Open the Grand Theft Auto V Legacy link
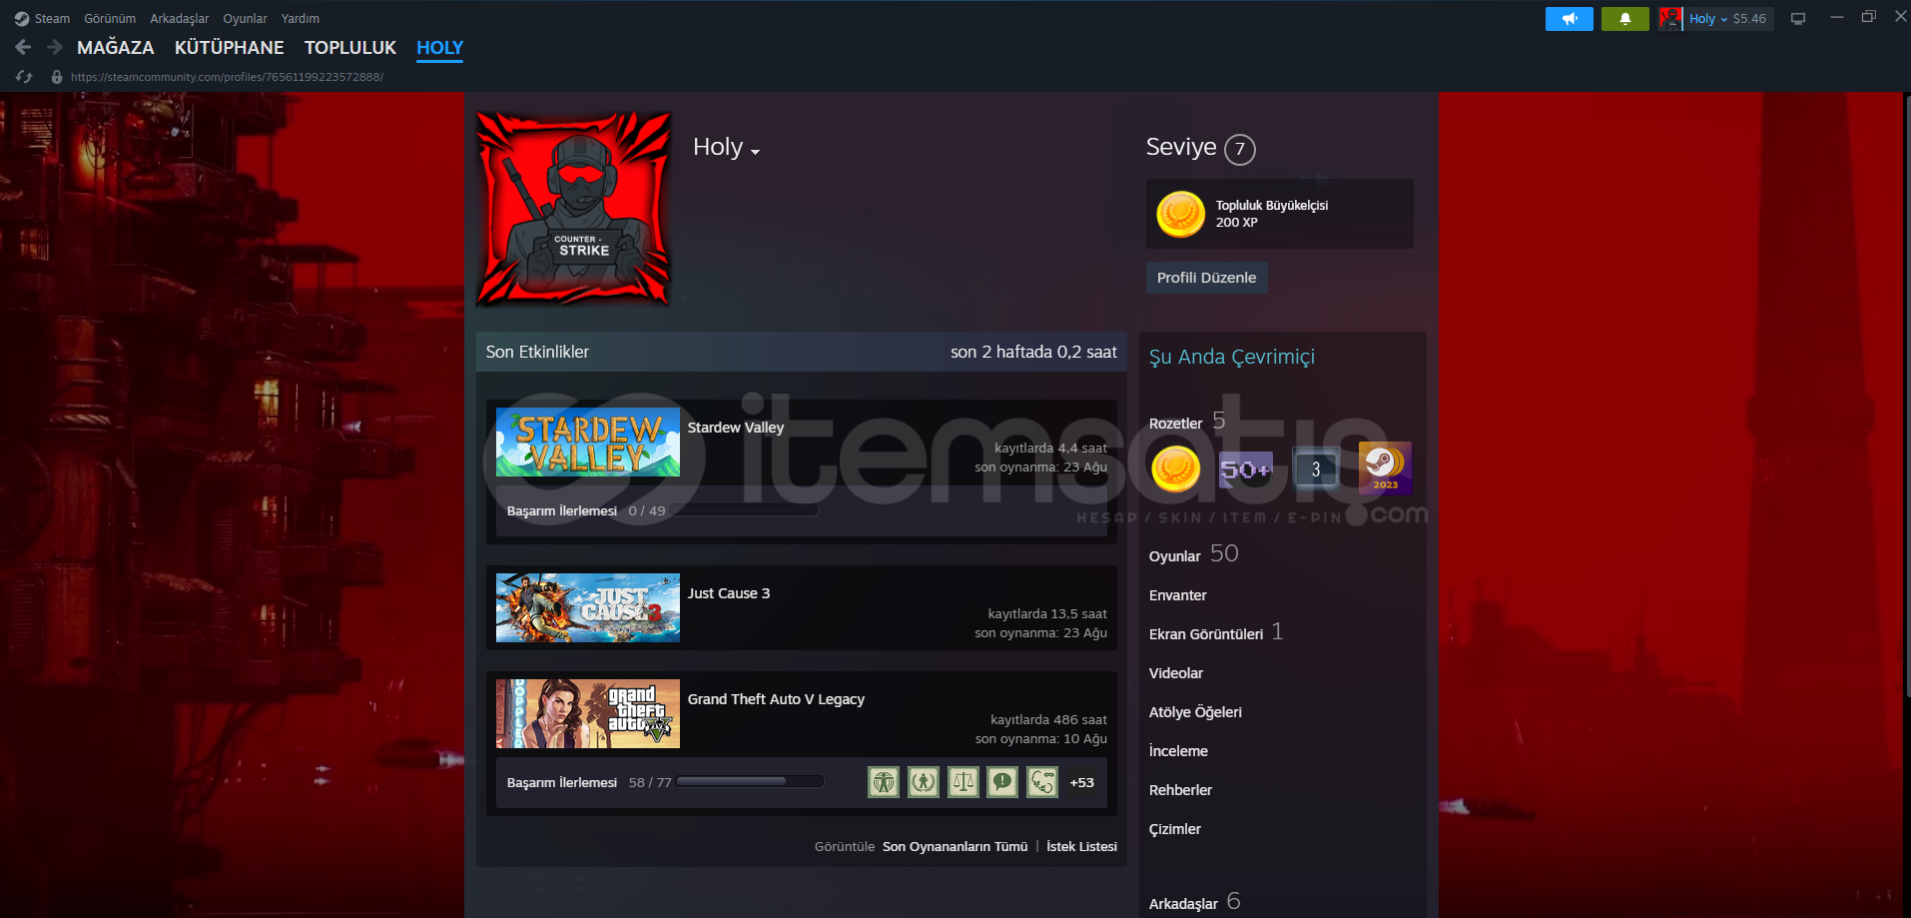Viewport: 1911px width, 918px height. tap(776, 699)
